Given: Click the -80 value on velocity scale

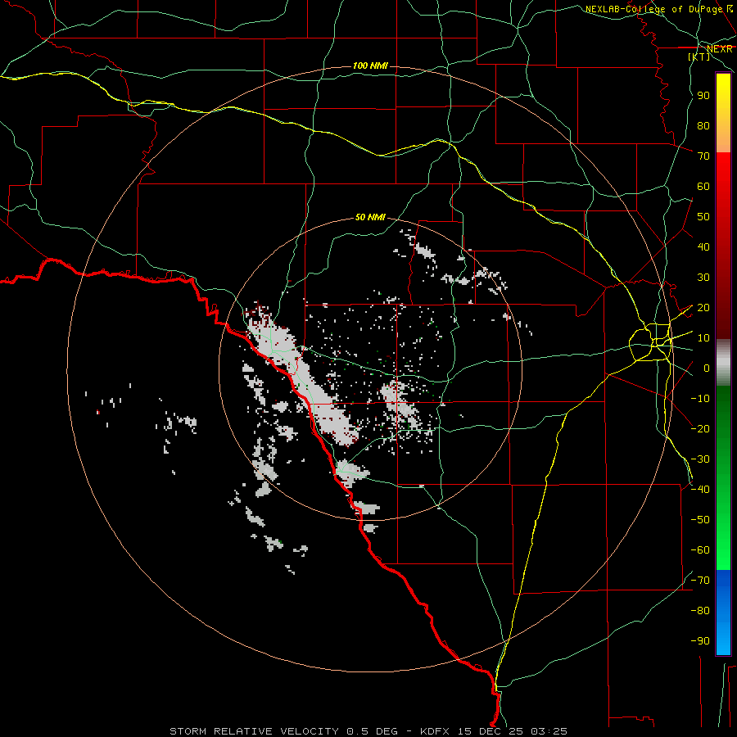Looking at the screenshot, I should (x=700, y=611).
